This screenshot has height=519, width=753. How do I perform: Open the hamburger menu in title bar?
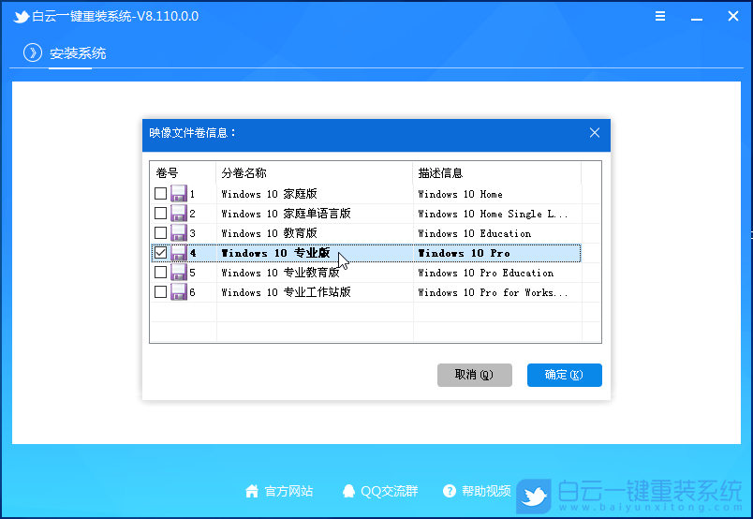pos(660,16)
